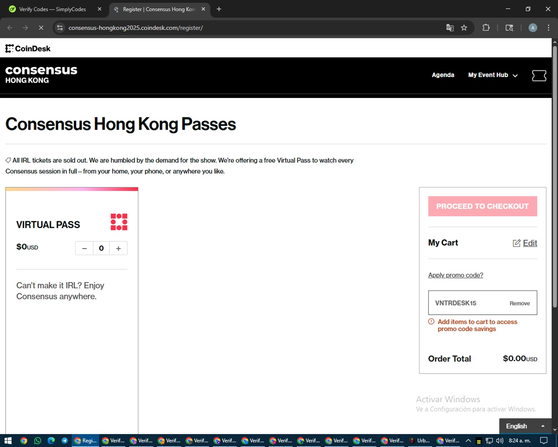Stop loading the page
The width and height of the screenshot is (558, 447).
click(41, 28)
